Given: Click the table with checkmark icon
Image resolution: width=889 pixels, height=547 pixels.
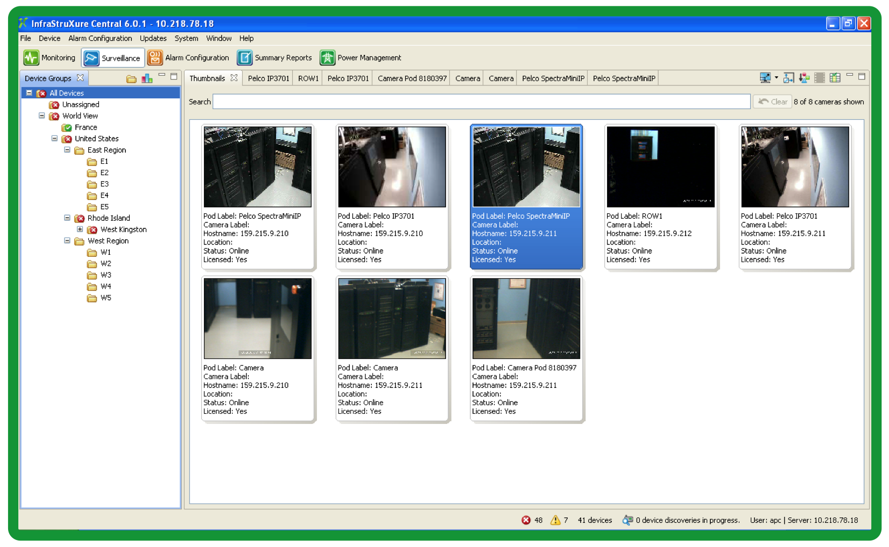Looking at the screenshot, I should [835, 78].
